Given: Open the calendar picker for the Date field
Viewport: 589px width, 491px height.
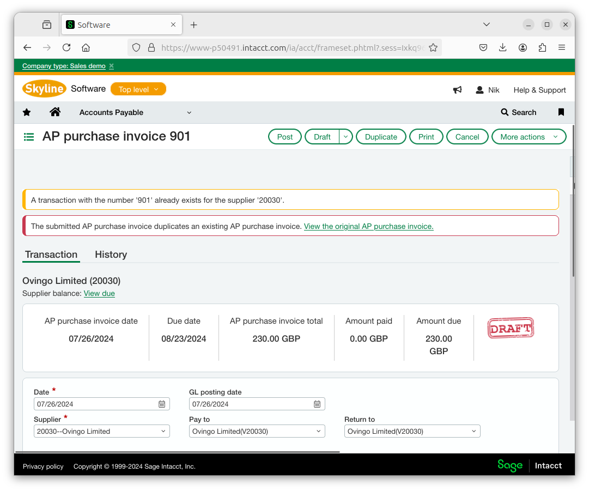Looking at the screenshot, I should [161, 404].
